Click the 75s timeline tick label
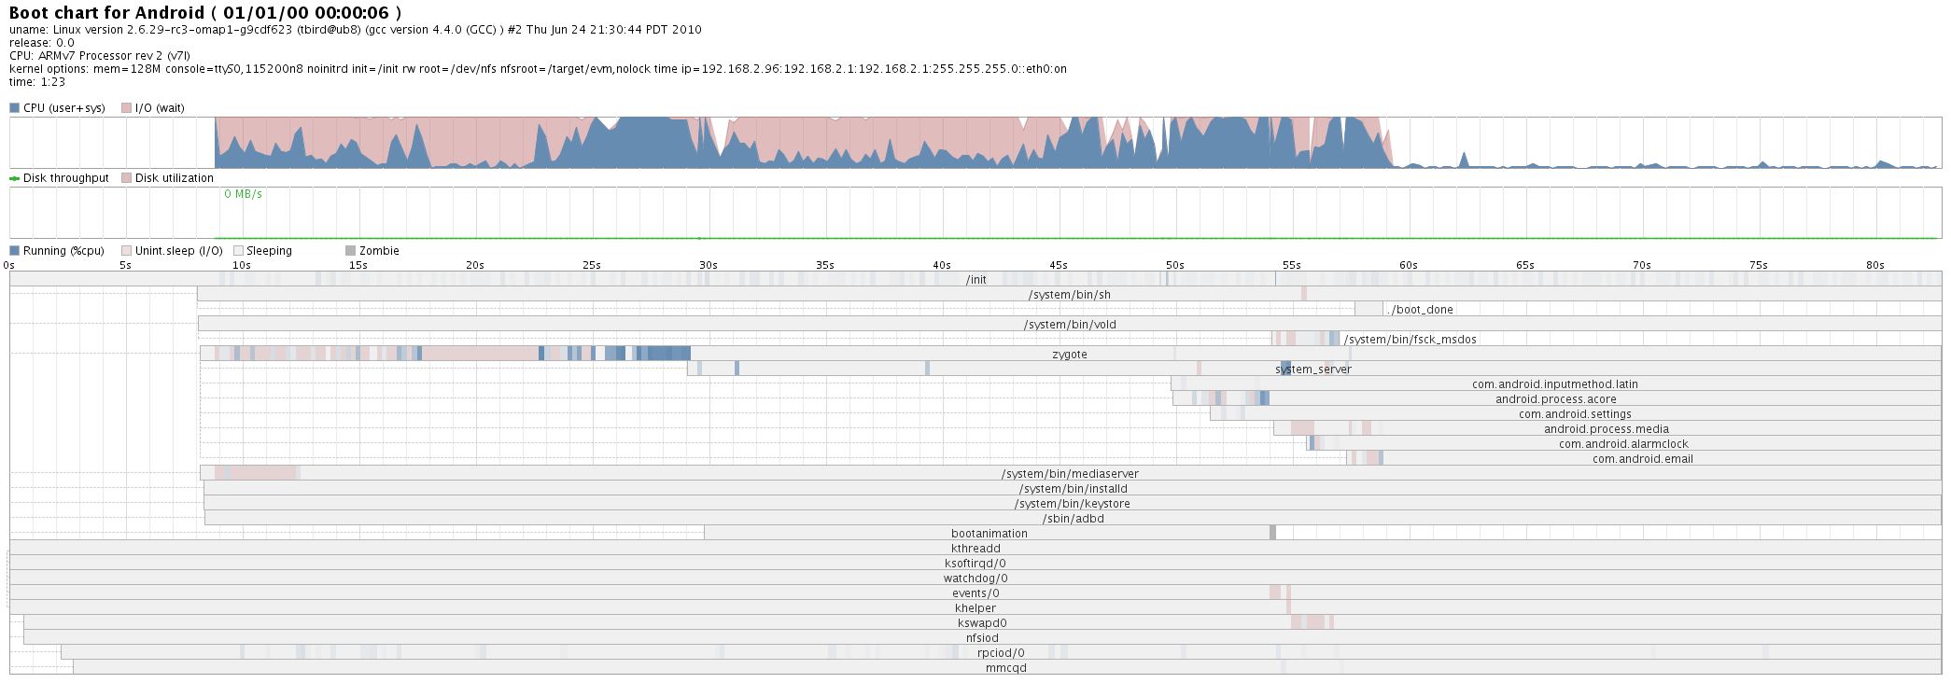 tap(1759, 265)
